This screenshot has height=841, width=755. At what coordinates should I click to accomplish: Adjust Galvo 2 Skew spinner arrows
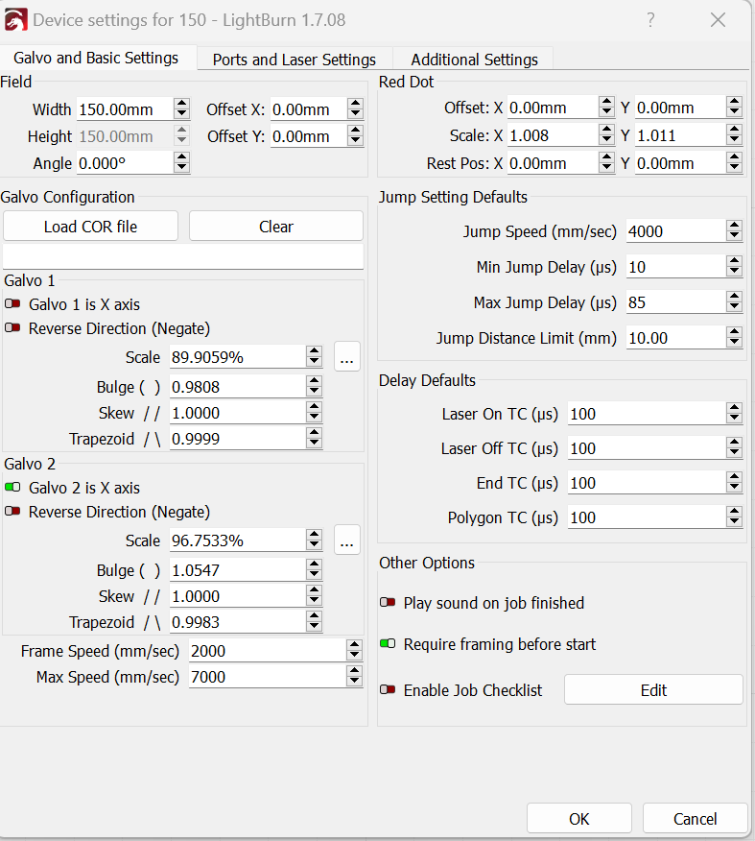coord(315,596)
